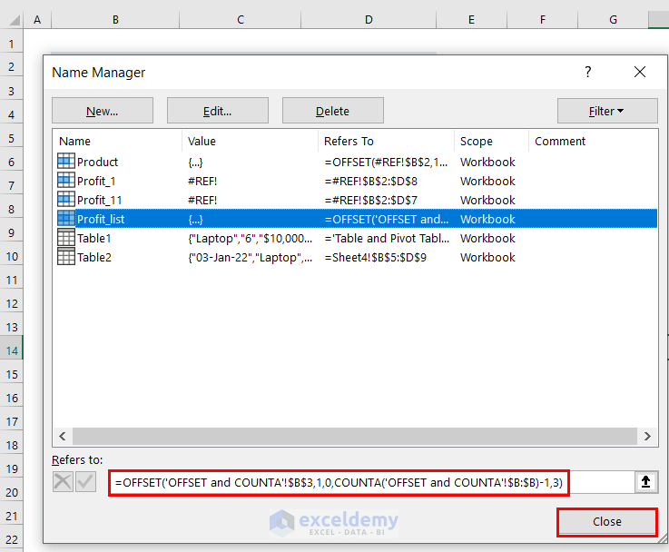Screen dimensions: 669x552
Task: Select column F header in worksheet
Action: pyautogui.click(x=542, y=20)
